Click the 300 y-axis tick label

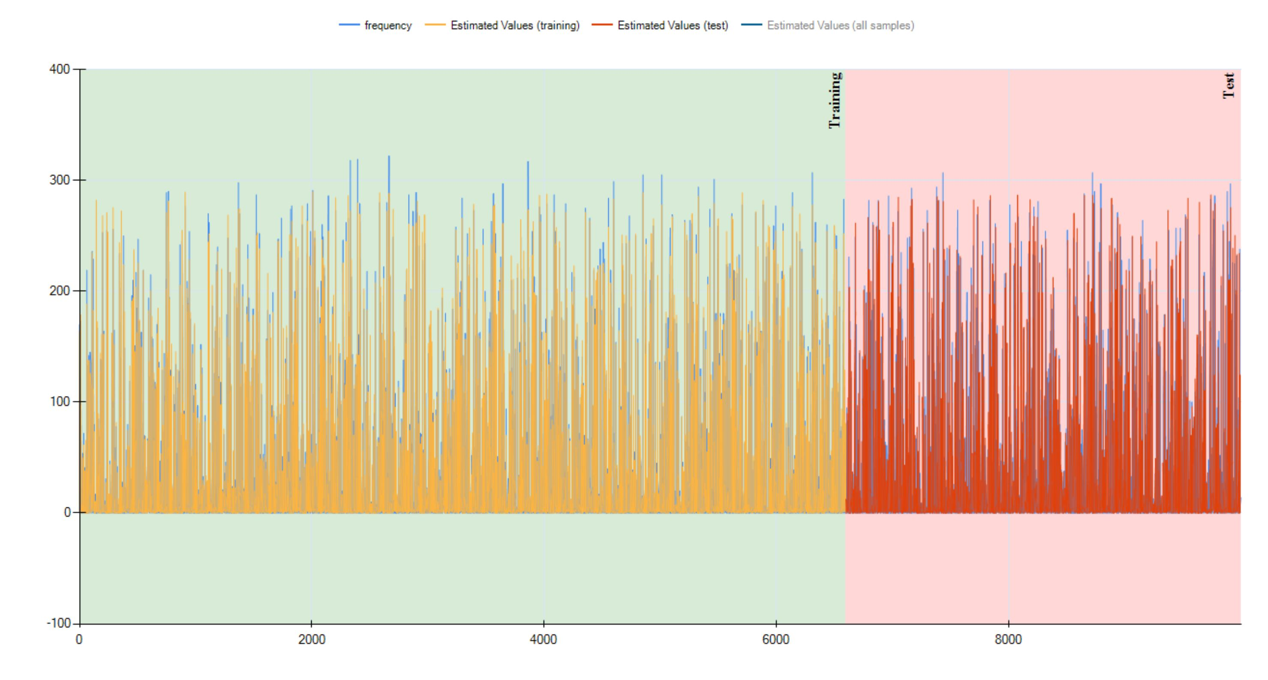click(60, 180)
